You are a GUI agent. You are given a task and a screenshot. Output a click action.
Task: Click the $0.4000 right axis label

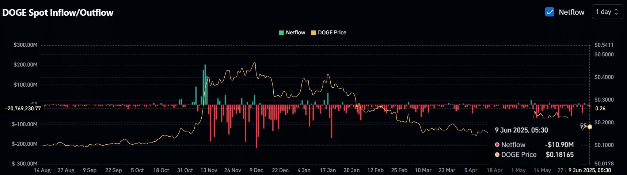604,77
